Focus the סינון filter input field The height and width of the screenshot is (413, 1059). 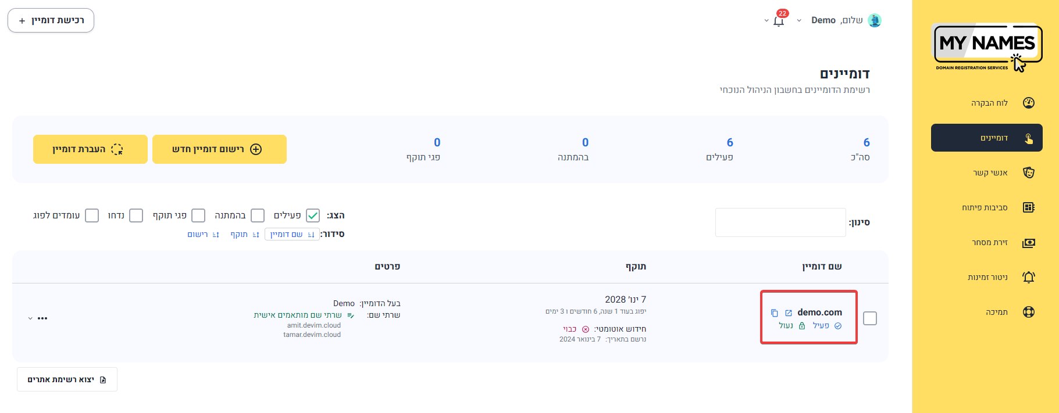(x=780, y=222)
